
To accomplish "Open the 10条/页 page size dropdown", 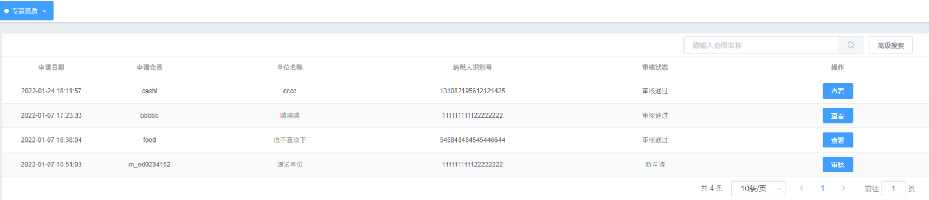I will pos(758,188).
